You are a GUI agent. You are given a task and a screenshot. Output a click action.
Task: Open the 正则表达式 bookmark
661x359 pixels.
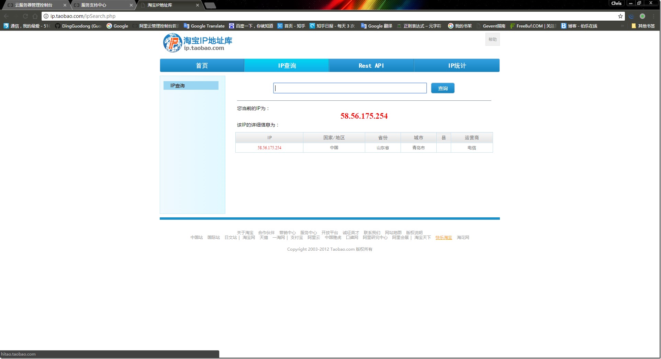[x=419, y=26]
